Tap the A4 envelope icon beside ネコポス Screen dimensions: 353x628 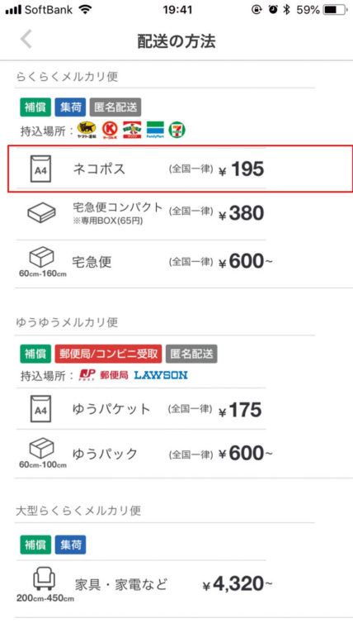[x=40, y=169]
